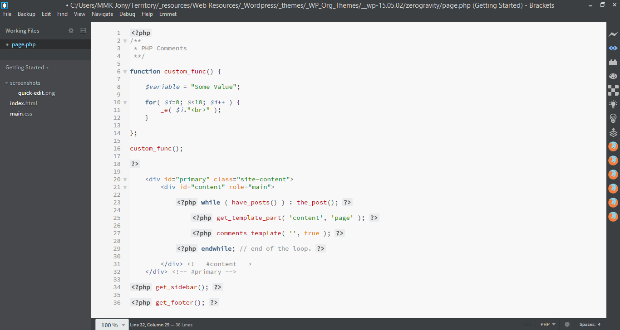Fold the content div at line 21
Viewport: 620px width, 330px height.
[x=125, y=187]
